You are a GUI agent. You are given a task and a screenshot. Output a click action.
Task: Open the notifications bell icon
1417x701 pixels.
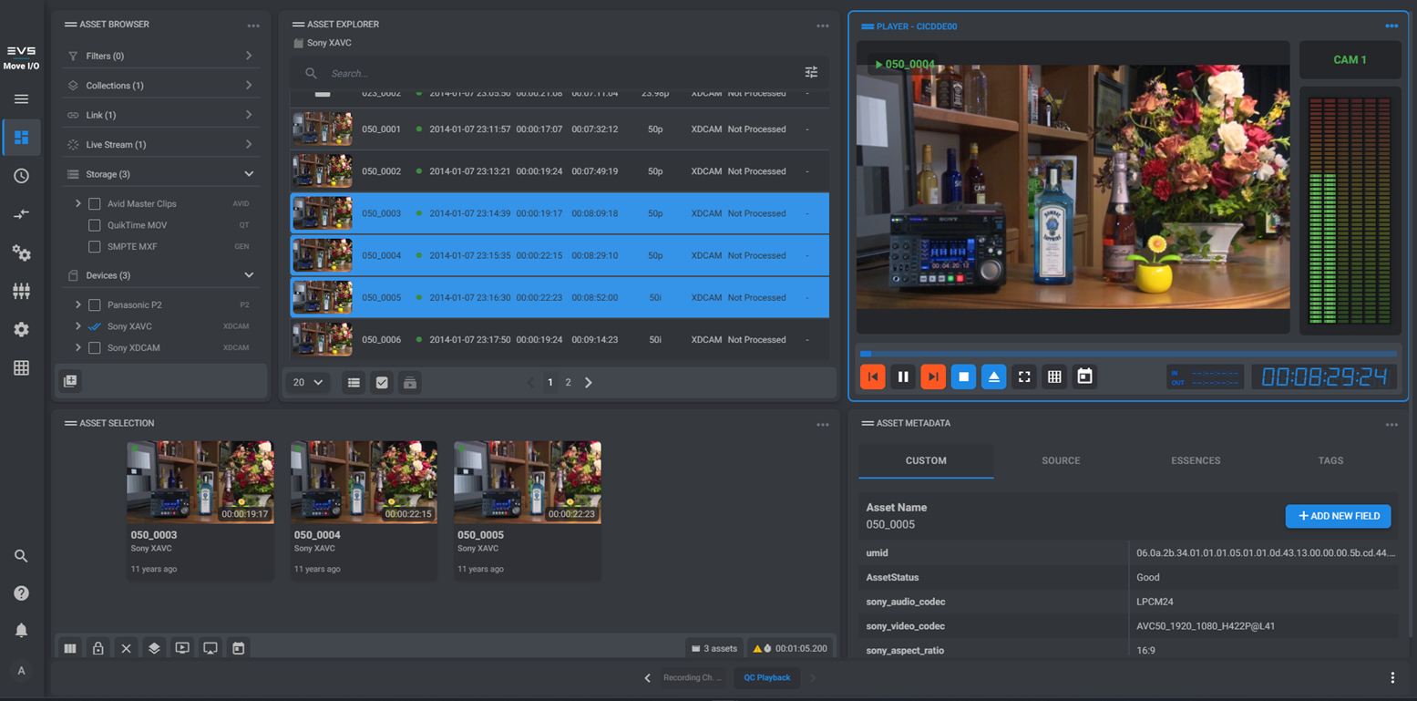pyautogui.click(x=21, y=631)
